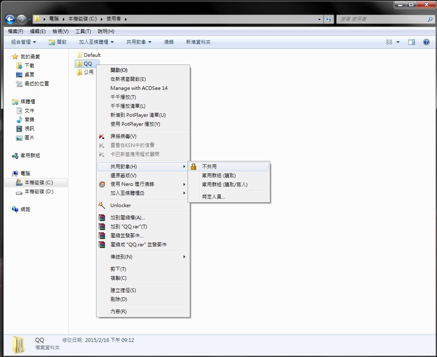Toggle the preview pane icon
The height and width of the screenshot is (357, 437).
click(x=412, y=42)
